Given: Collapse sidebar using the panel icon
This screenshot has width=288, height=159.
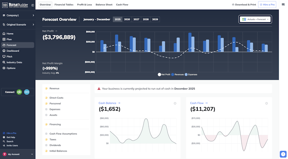Looking at the screenshot, I should point(33,5).
